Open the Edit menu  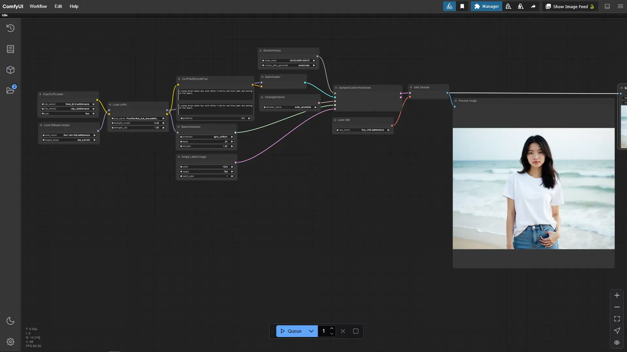[58, 6]
